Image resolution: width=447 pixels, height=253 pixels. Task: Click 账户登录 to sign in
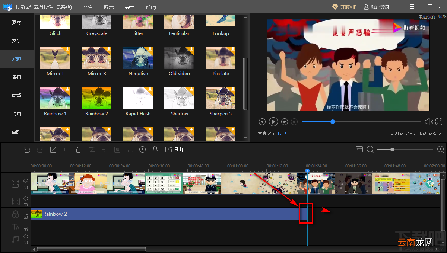pos(377,7)
